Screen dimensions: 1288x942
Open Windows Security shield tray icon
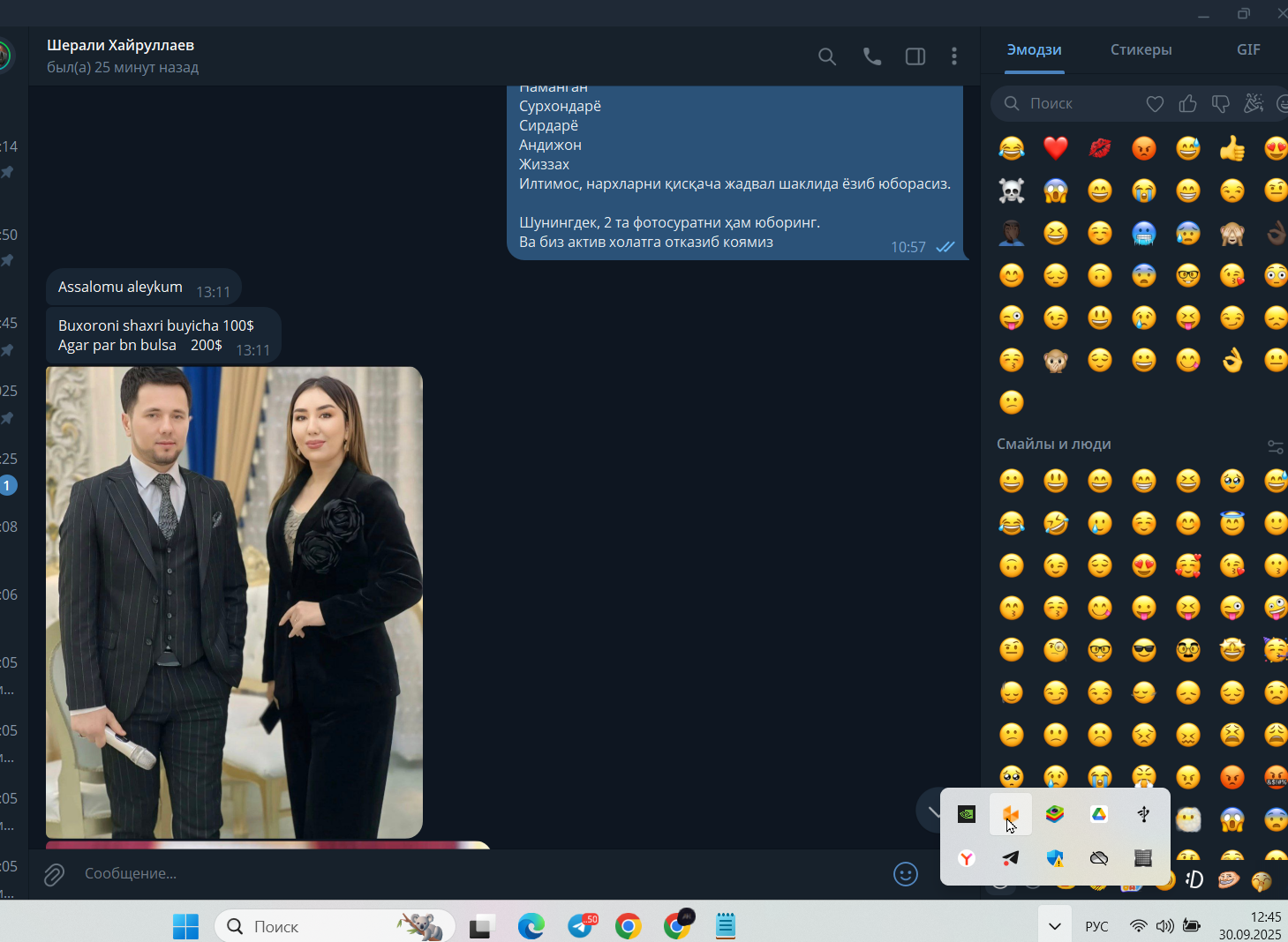1055,858
